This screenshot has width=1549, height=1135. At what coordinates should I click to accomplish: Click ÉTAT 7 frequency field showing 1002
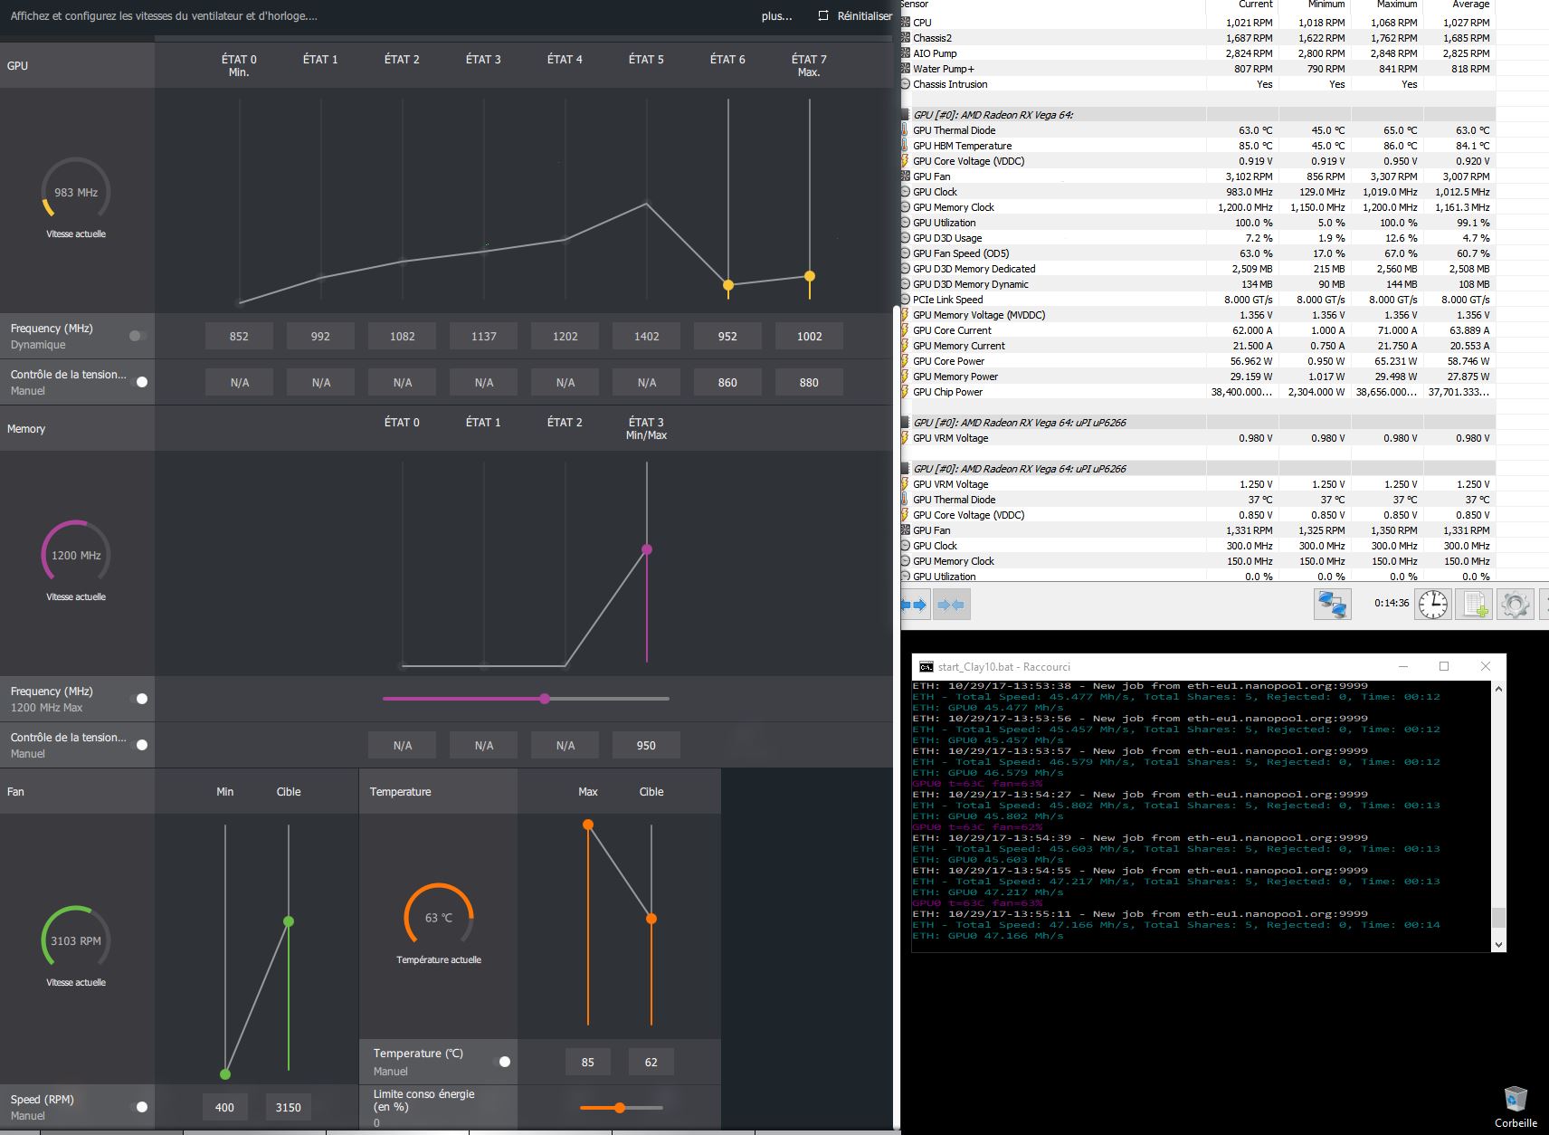(809, 337)
